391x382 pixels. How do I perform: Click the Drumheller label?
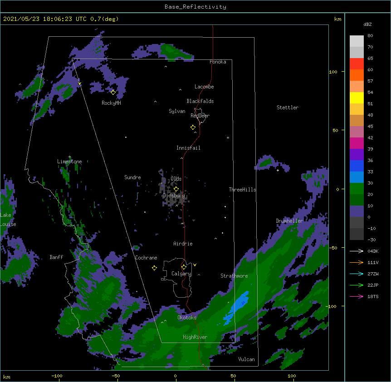pyautogui.click(x=289, y=221)
